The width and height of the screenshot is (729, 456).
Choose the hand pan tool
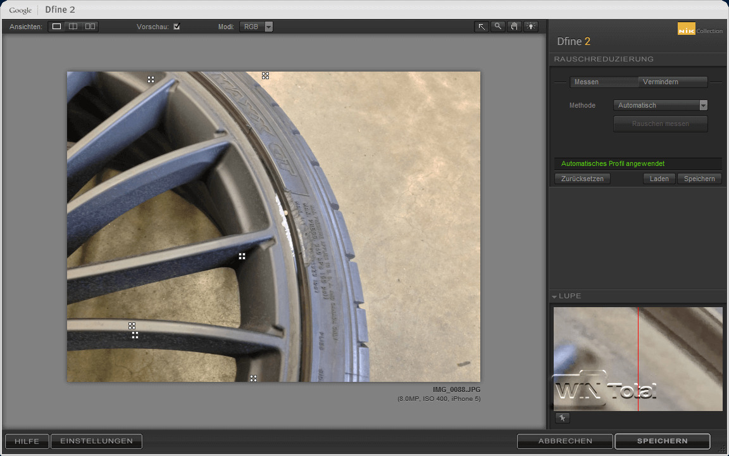[x=514, y=27]
